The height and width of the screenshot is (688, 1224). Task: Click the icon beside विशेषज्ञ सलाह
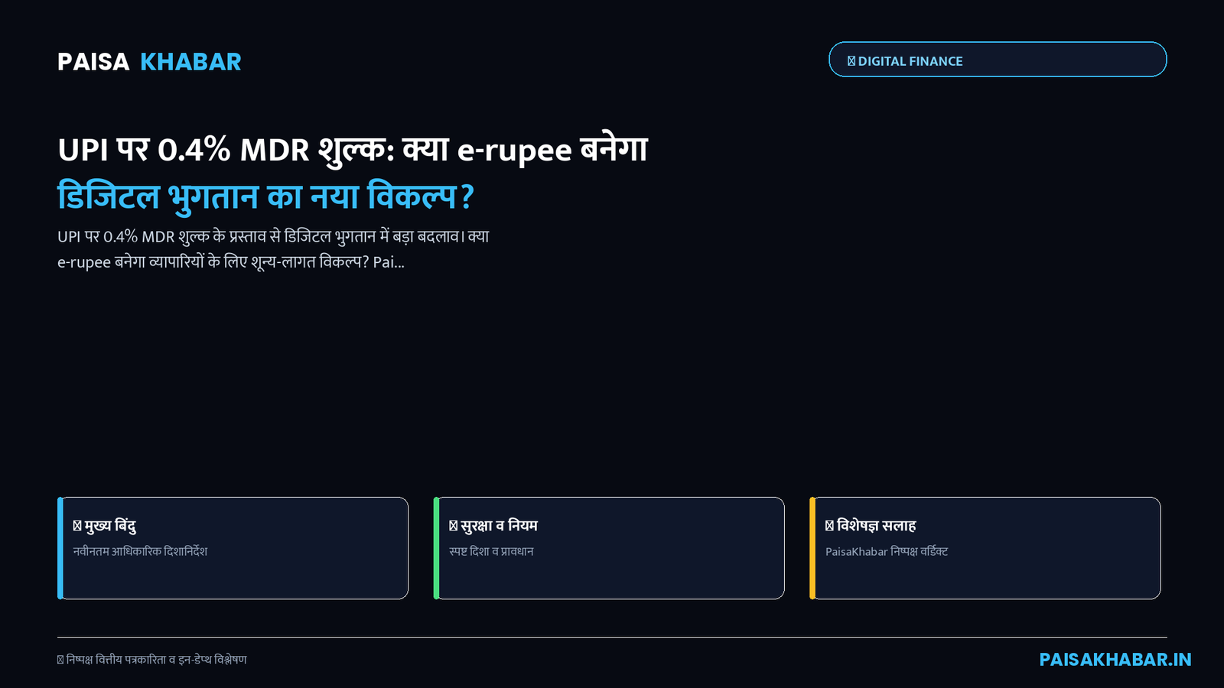pos(830,526)
